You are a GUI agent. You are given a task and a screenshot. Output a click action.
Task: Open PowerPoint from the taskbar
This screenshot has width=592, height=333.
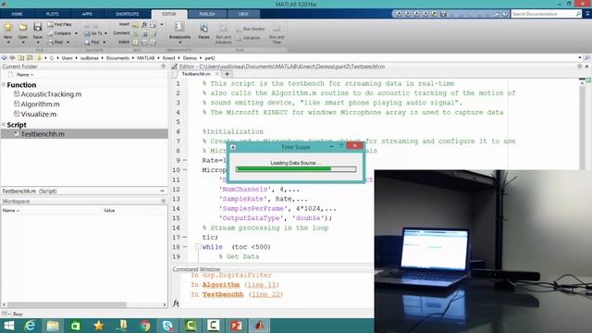(237, 326)
